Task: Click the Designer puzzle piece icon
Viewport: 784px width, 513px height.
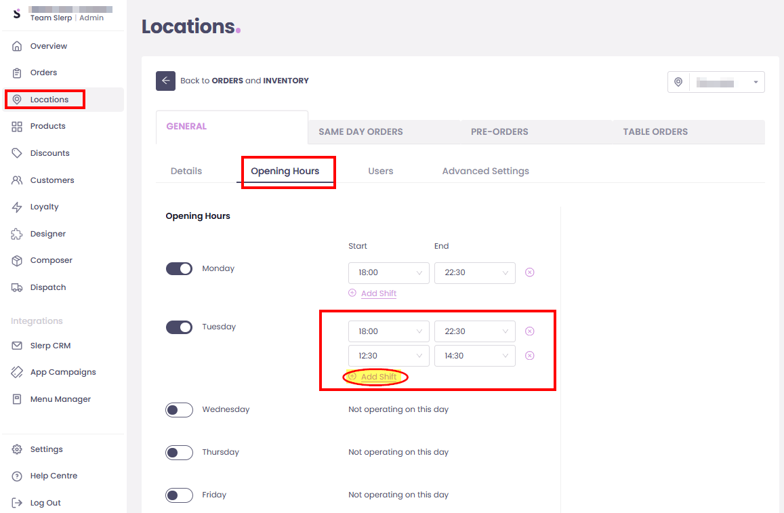Action: (x=18, y=234)
